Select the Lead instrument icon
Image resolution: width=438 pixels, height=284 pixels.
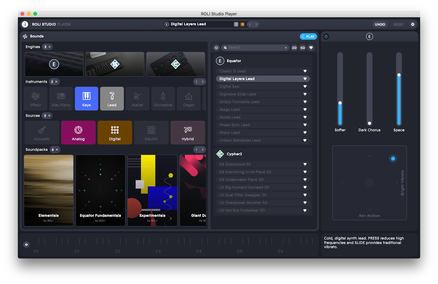tap(112, 99)
